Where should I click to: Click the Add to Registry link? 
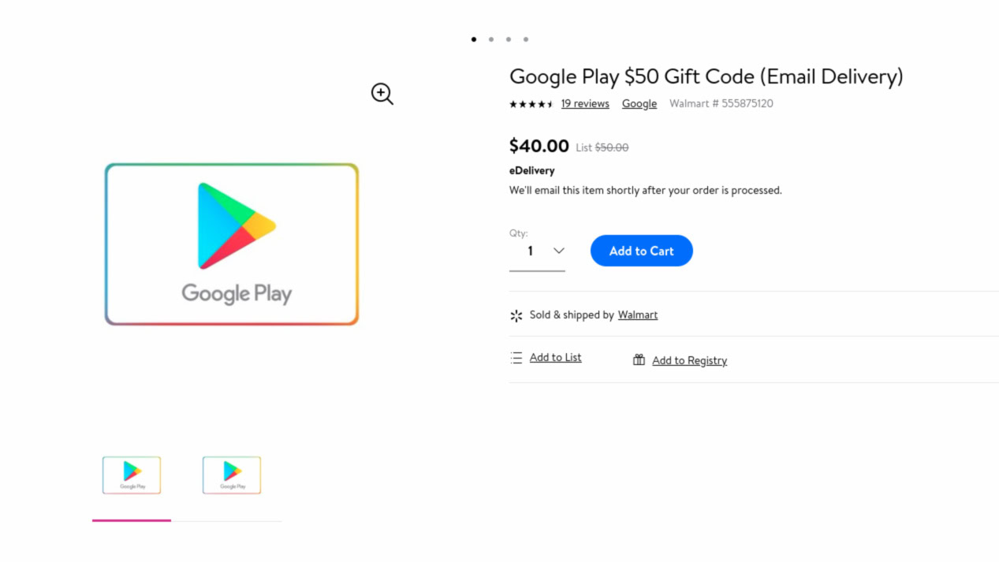click(689, 361)
